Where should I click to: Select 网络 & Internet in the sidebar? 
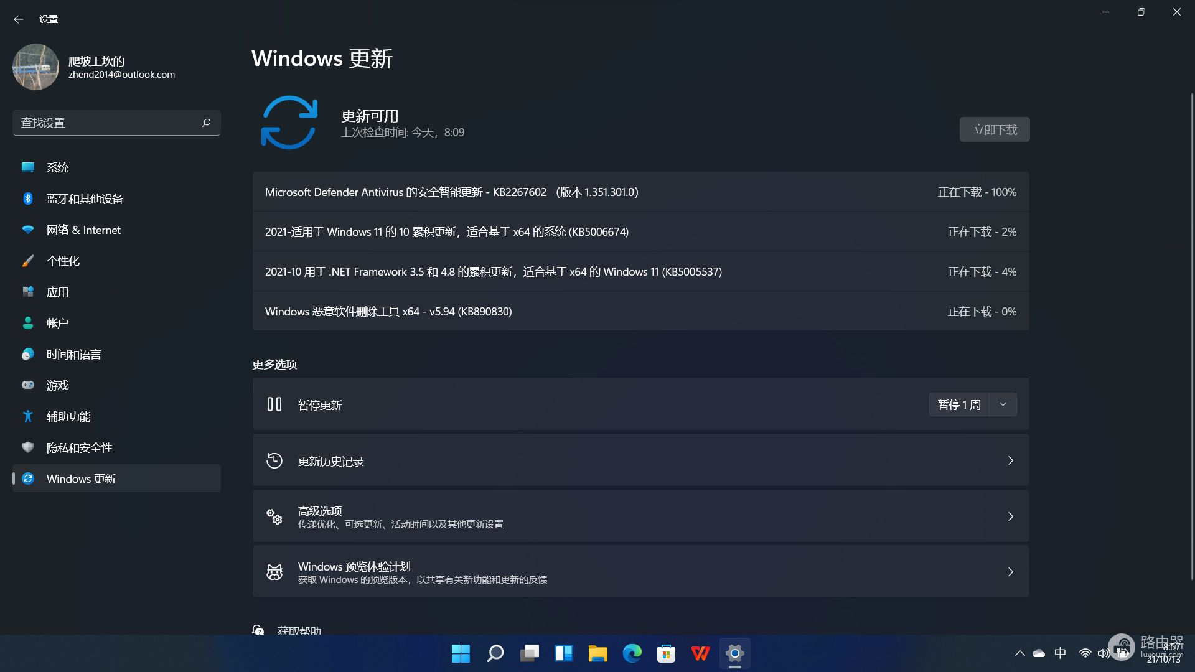116,230
